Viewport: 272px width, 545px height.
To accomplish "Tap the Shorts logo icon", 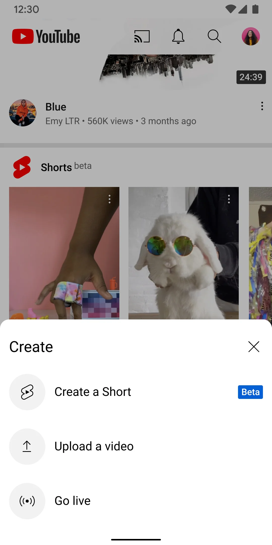I will pyautogui.click(x=22, y=167).
